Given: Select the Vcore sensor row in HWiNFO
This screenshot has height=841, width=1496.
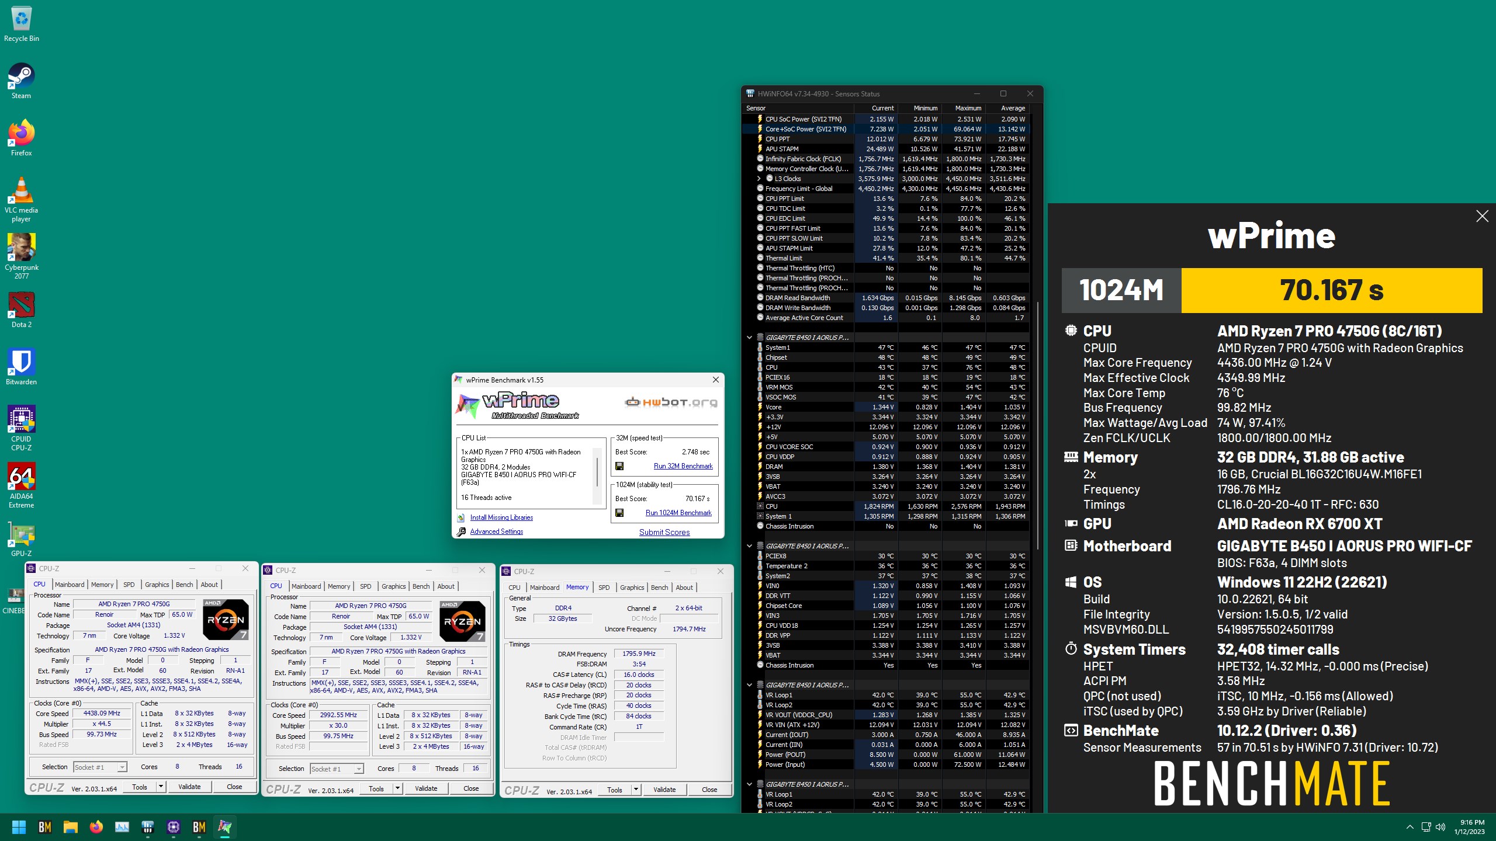Looking at the screenshot, I should (885, 407).
